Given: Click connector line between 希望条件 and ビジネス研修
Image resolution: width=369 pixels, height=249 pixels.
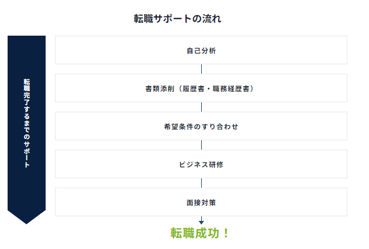Looking at the screenshot, I should coord(201,145).
